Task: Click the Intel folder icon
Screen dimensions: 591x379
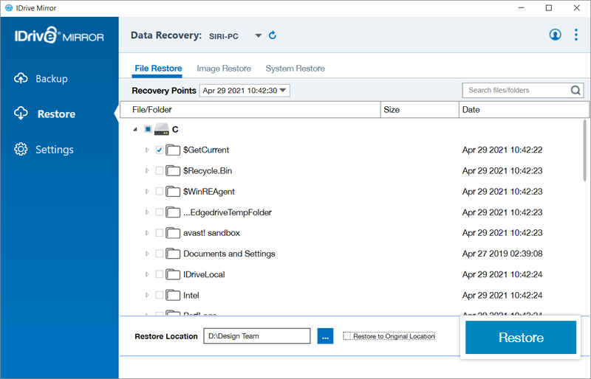Action: [173, 295]
